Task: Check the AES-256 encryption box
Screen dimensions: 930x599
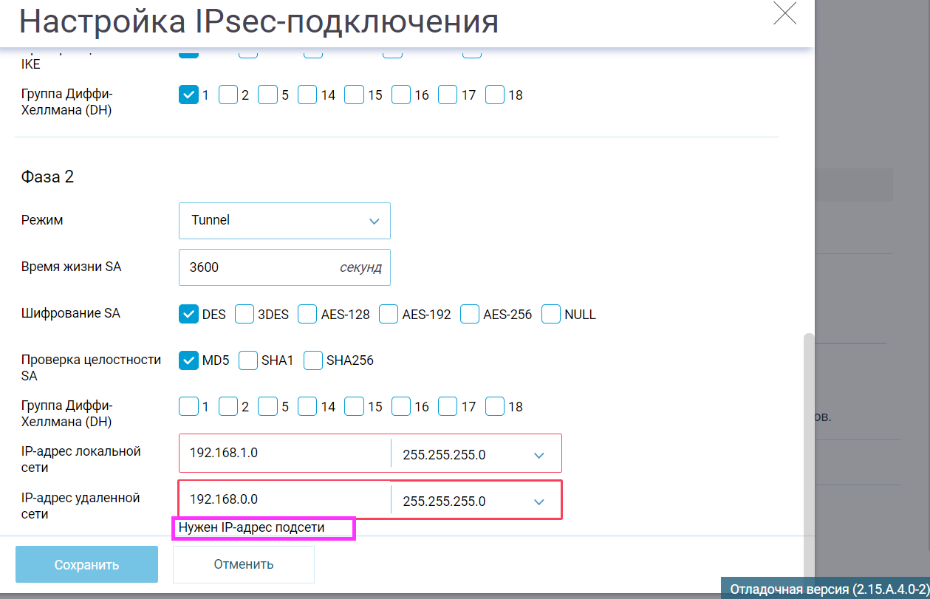Action: (x=471, y=314)
